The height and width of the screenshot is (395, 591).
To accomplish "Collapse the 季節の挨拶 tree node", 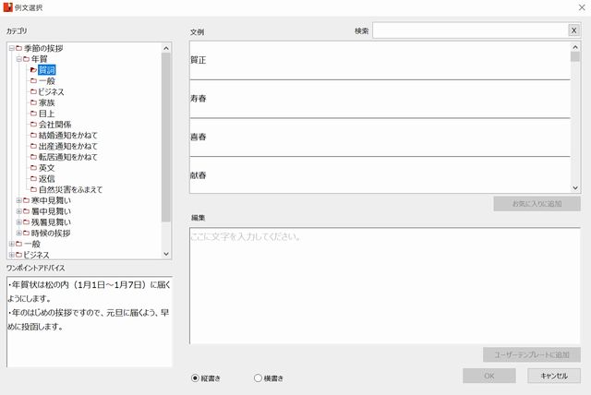I will point(10,48).
